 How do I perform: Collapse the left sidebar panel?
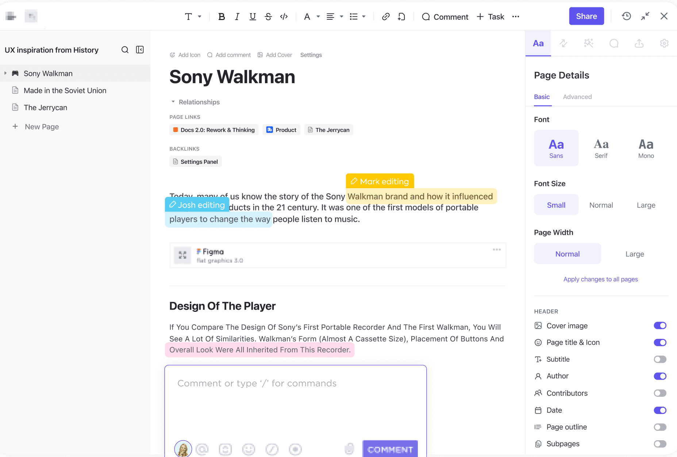pyautogui.click(x=140, y=50)
